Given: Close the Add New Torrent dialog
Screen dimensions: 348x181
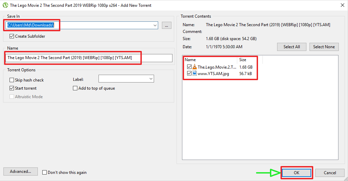Looking at the screenshot, I should (x=343, y=5).
